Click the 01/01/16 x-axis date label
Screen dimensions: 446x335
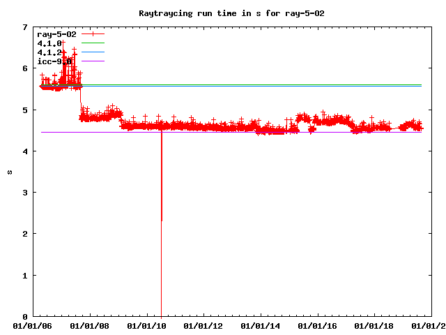pos(318,326)
